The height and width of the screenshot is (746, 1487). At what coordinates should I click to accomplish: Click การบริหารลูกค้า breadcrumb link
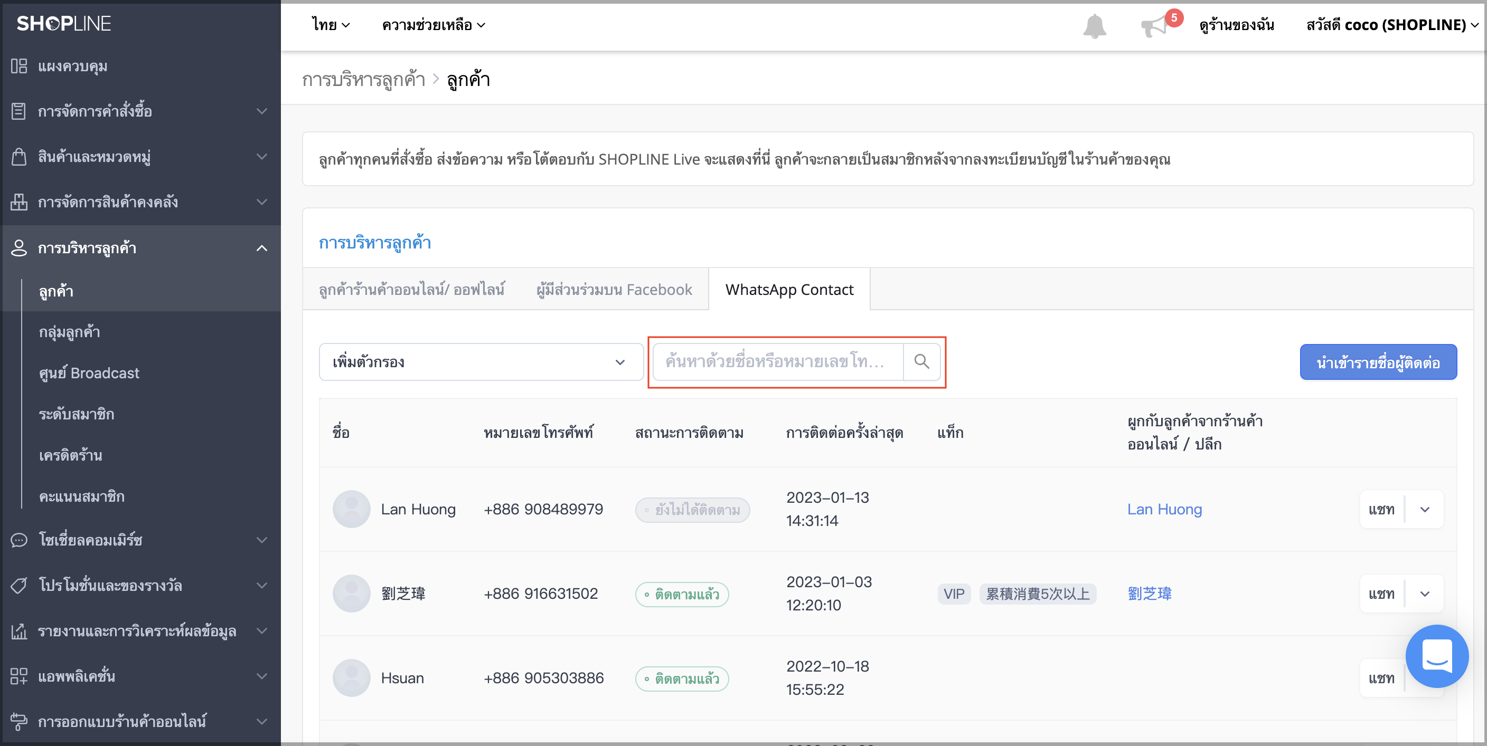coord(364,79)
